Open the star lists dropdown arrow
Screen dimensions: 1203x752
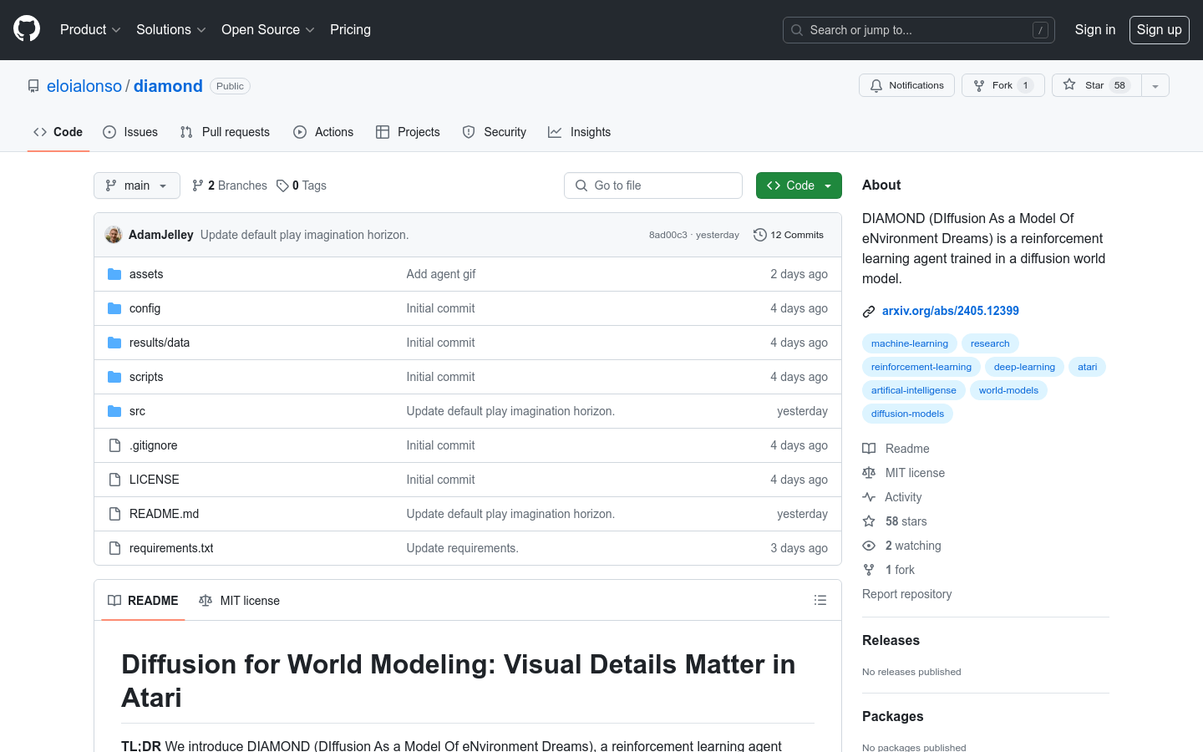click(1155, 85)
